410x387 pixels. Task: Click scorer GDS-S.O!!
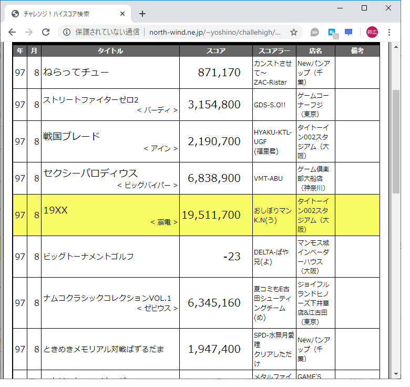point(270,105)
